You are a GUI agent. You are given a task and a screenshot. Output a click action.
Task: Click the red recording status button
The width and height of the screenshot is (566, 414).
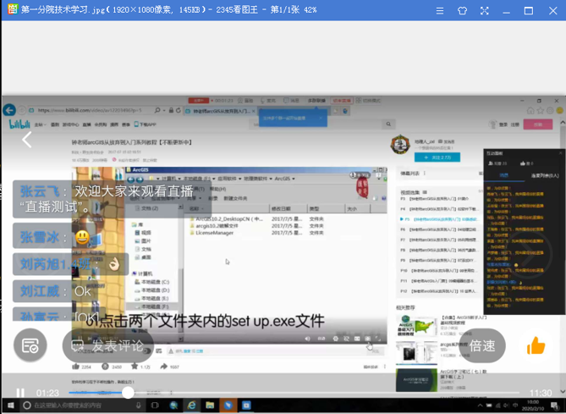(x=198, y=101)
